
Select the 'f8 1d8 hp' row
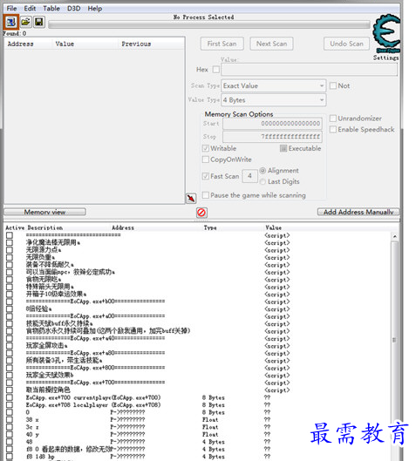(x=197, y=457)
